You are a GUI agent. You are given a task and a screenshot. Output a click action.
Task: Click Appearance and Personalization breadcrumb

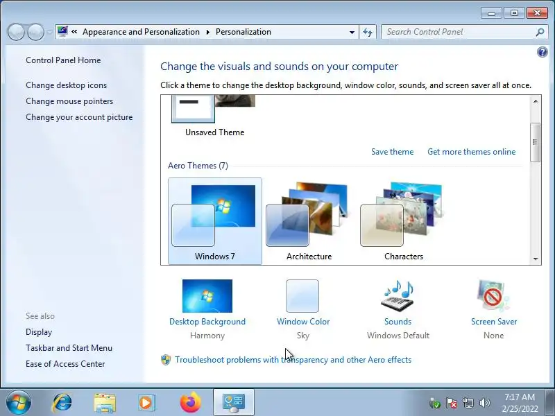pyautogui.click(x=141, y=32)
